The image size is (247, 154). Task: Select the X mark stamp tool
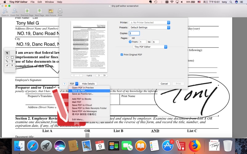pos(12,65)
